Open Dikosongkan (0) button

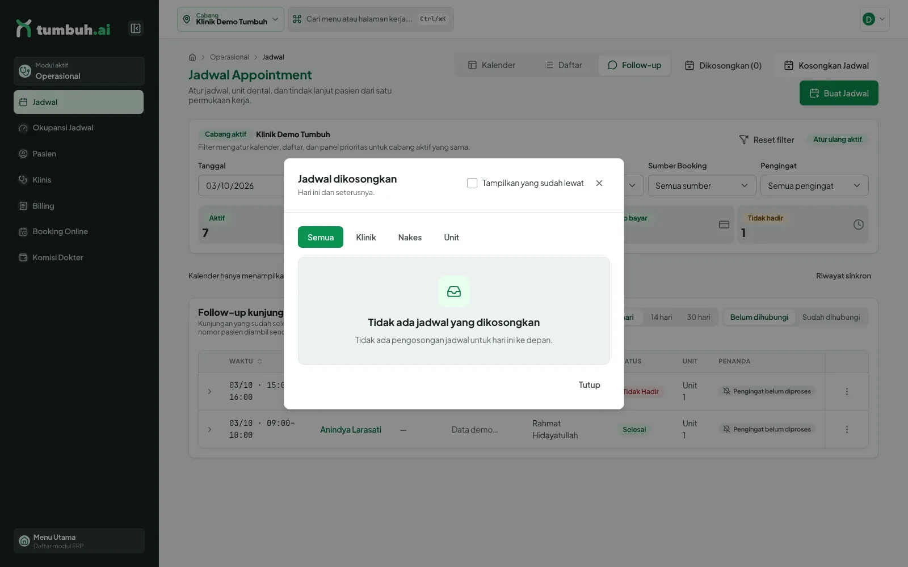pyautogui.click(x=723, y=66)
